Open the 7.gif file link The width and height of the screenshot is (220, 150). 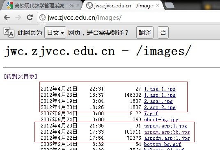point(151,114)
